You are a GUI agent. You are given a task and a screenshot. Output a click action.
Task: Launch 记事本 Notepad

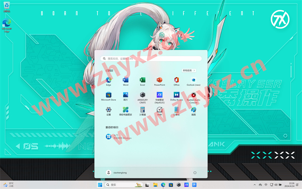click(176, 111)
